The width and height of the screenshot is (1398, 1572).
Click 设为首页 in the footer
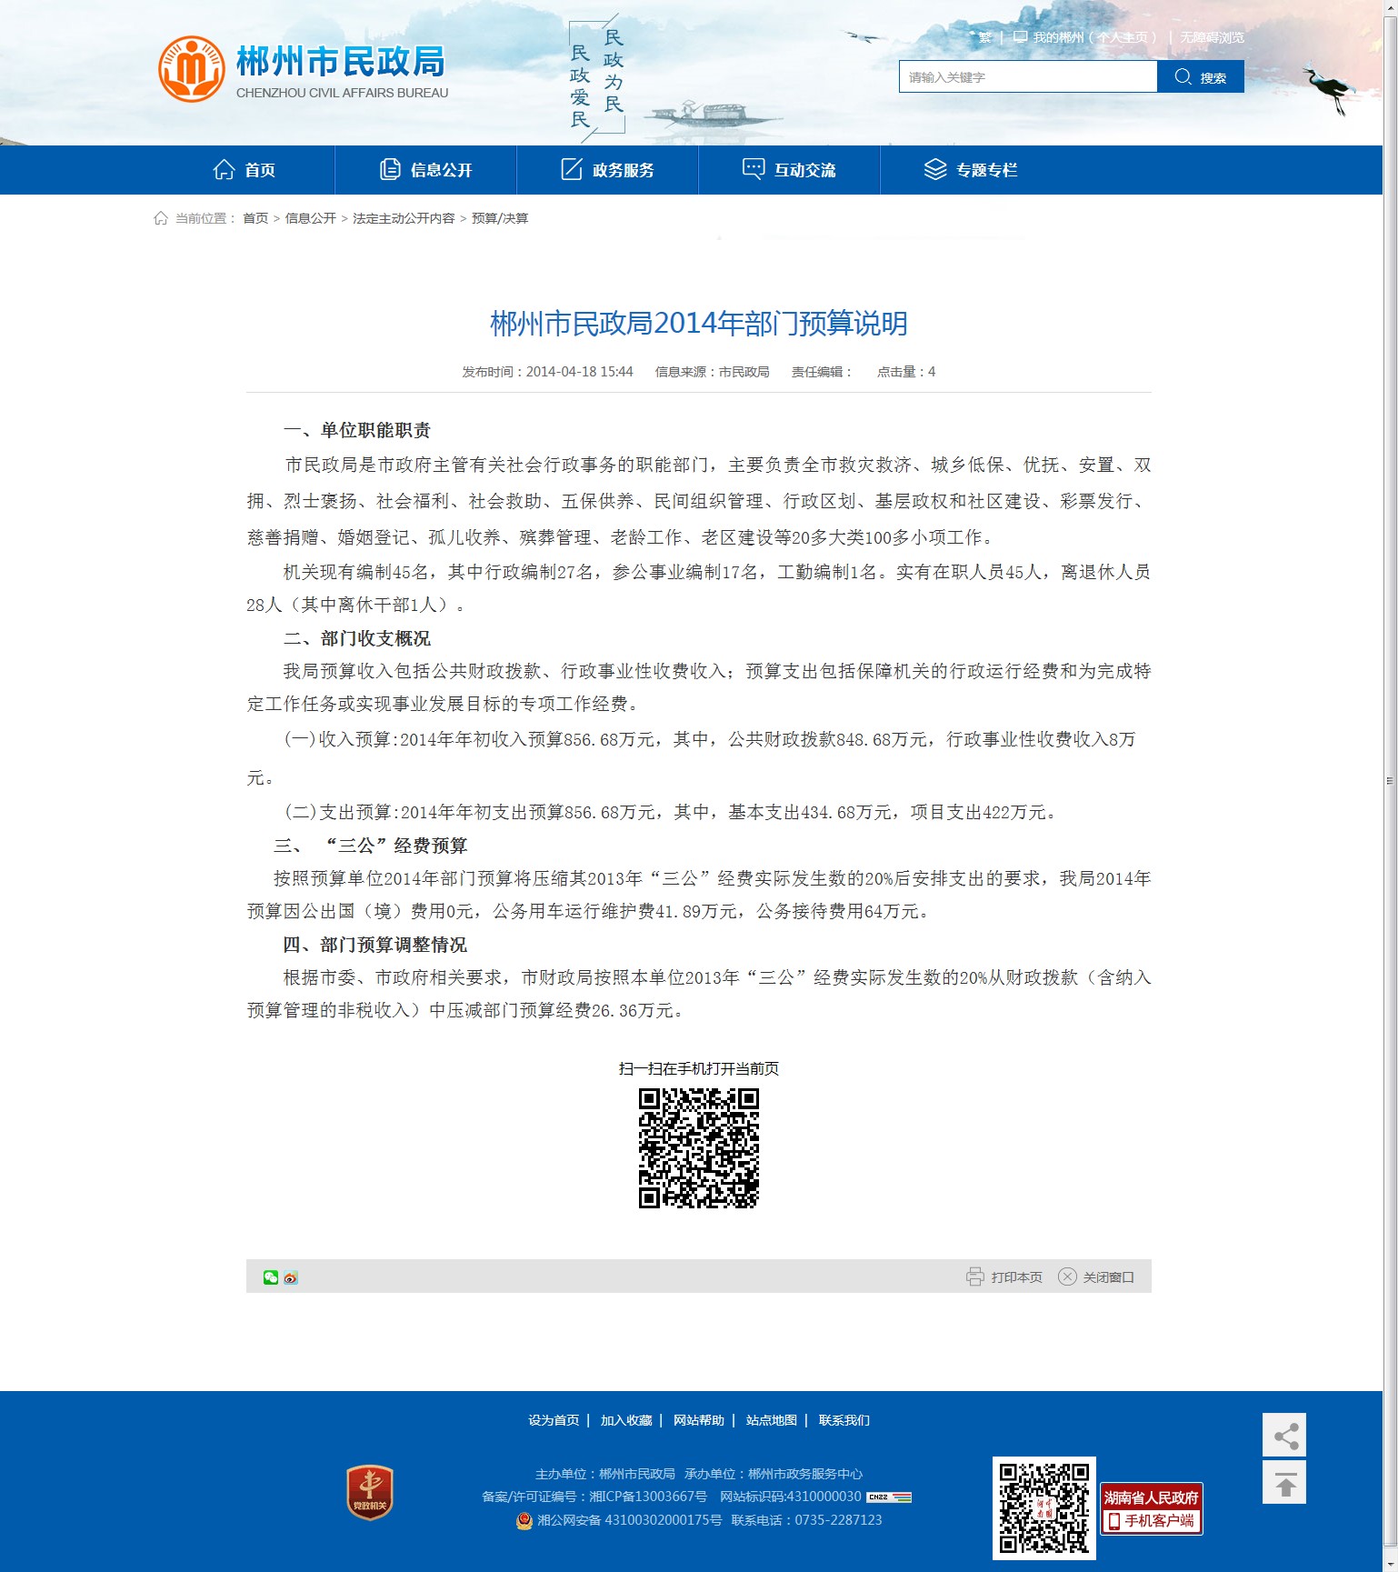pos(554,1420)
